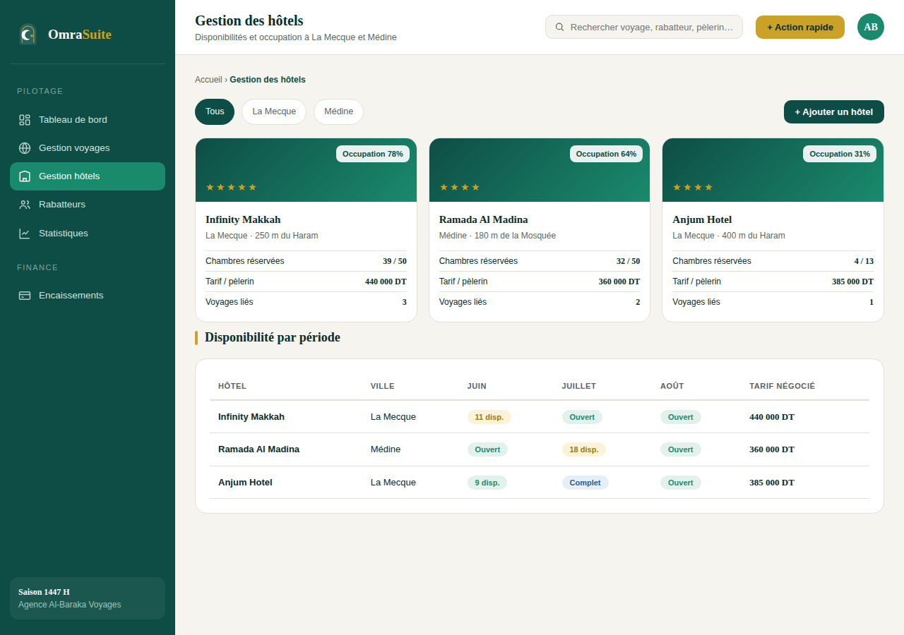The image size is (904, 635).
Task: Click Infinity Makkah table row name
Action: 251,417
